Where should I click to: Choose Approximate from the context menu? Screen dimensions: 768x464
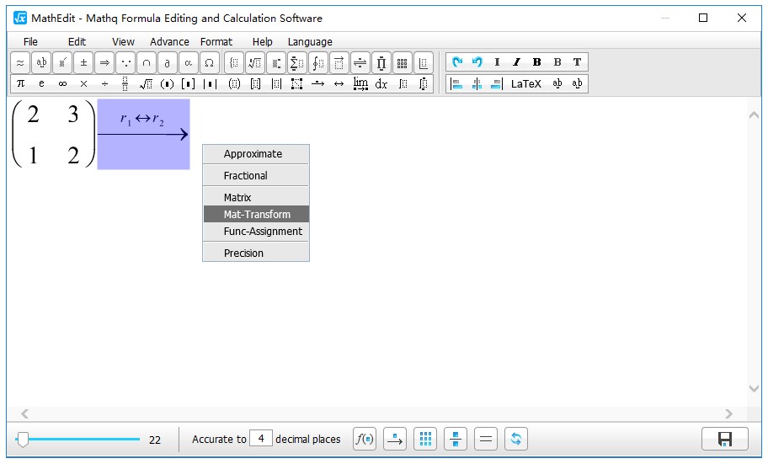pyautogui.click(x=256, y=154)
